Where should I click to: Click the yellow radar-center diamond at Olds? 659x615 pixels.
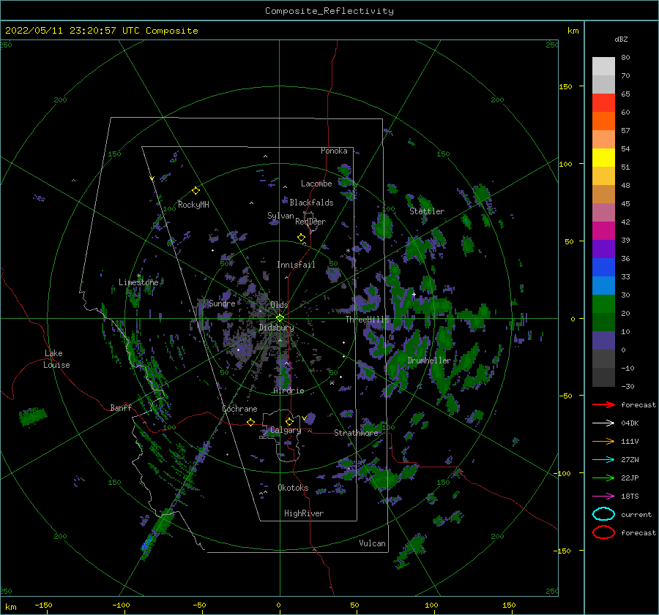pos(280,318)
